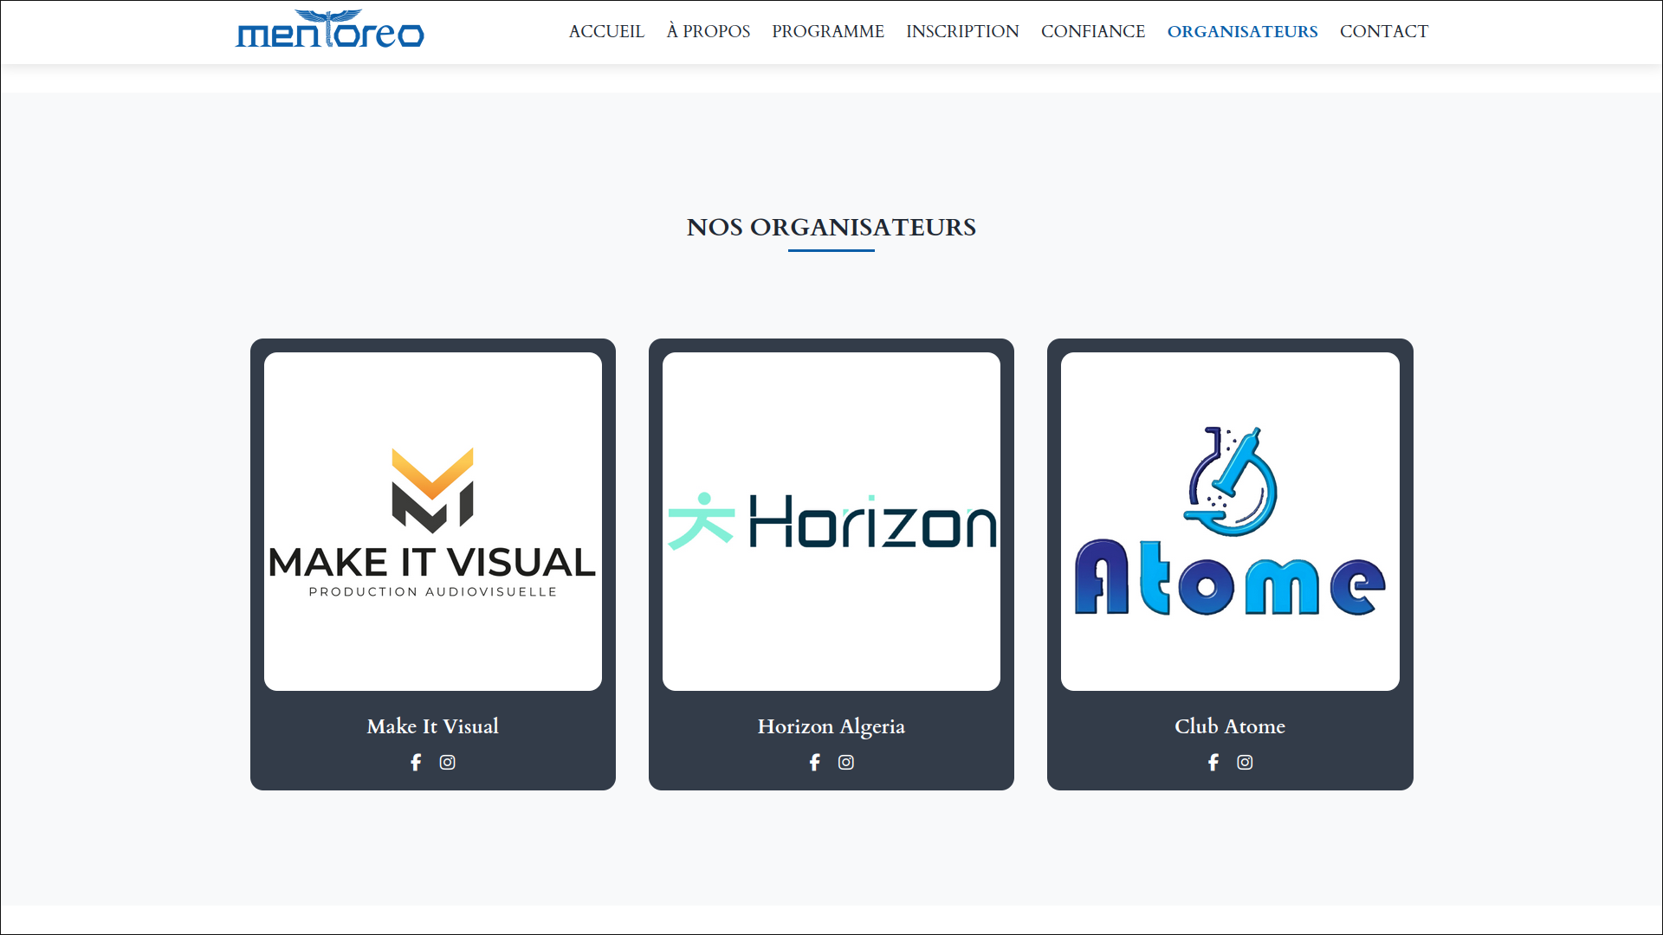Viewport: 1663px width, 935px height.
Task: Open Make It Visual Instagram icon
Action: pyautogui.click(x=447, y=763)
